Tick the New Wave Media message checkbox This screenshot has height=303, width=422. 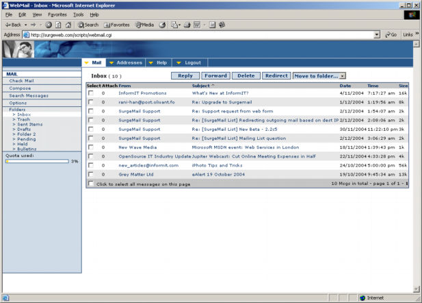pos(91,147)
